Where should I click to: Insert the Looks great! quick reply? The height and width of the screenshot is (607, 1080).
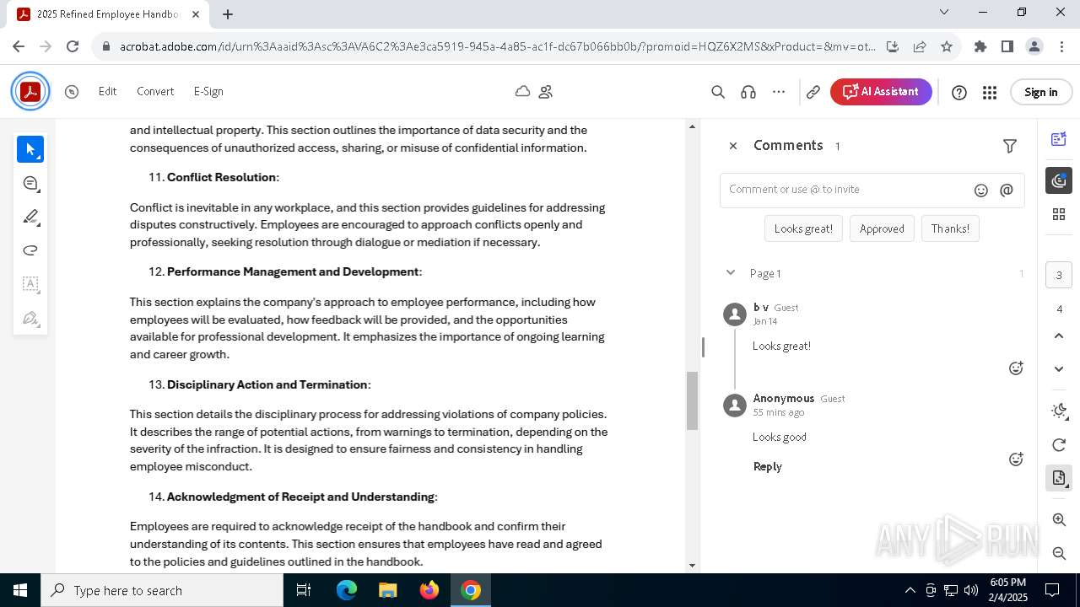[x=803, y=228]
